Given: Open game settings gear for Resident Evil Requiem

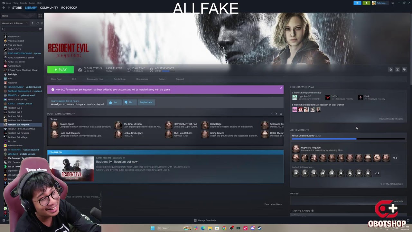Looking at the screenshot, I should pos(391,70).
